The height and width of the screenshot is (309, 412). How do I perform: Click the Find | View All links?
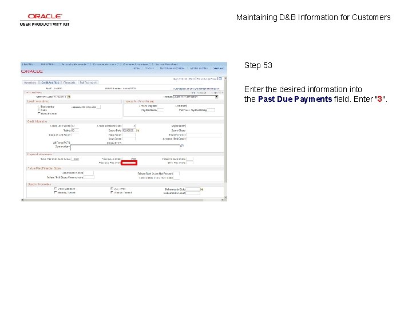pos(198,93)
